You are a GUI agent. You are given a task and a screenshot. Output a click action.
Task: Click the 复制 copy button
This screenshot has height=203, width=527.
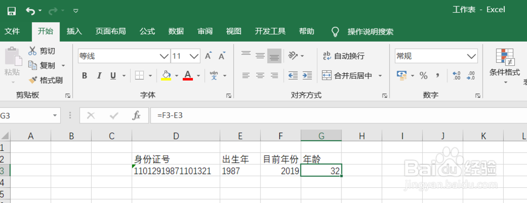[42, 65]
